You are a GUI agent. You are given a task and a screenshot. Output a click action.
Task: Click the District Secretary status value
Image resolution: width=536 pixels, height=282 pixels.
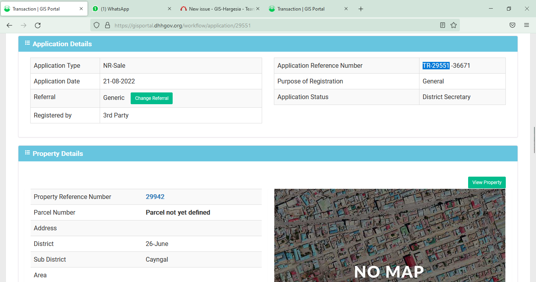point(447,97)
